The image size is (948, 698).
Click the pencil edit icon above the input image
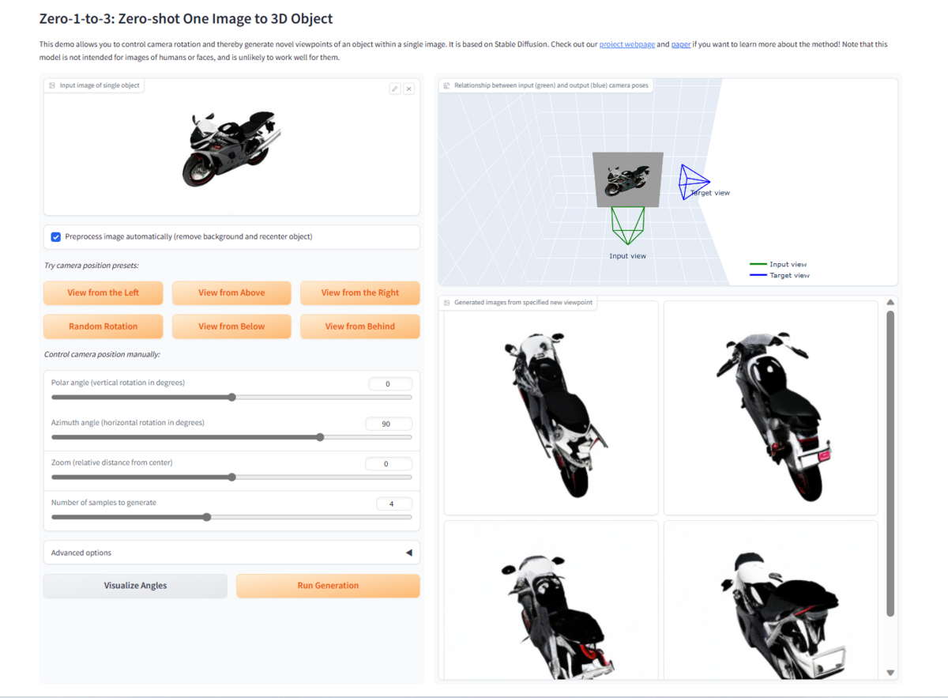[395, 89]
